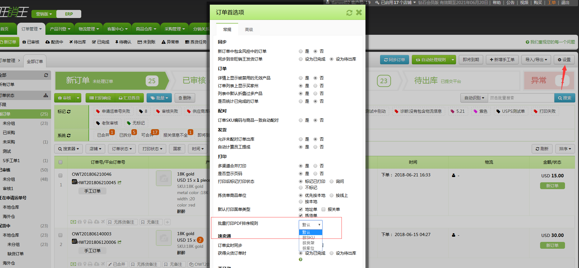
Task: Click 自动处理规则 button
Action: pos(431,60)
